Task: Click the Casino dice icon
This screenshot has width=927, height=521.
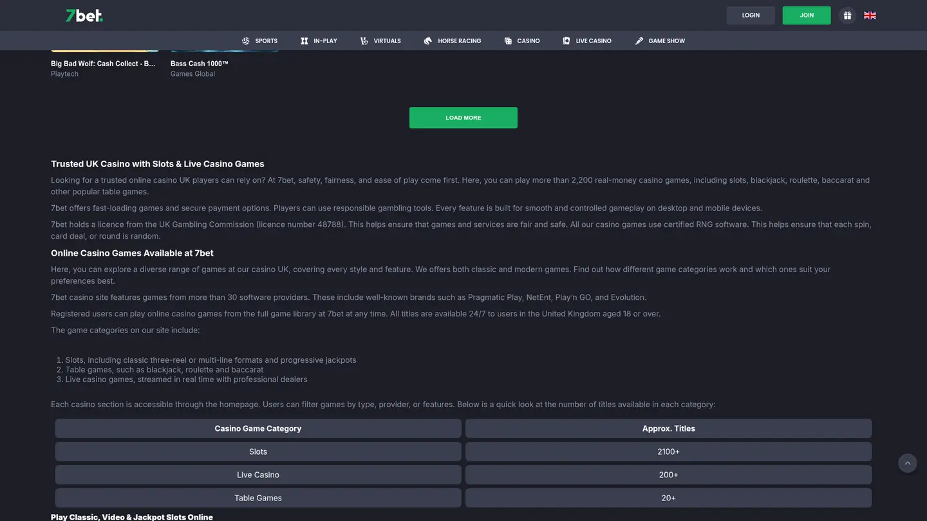Action: pyautogui.click(x=508, y=41)
